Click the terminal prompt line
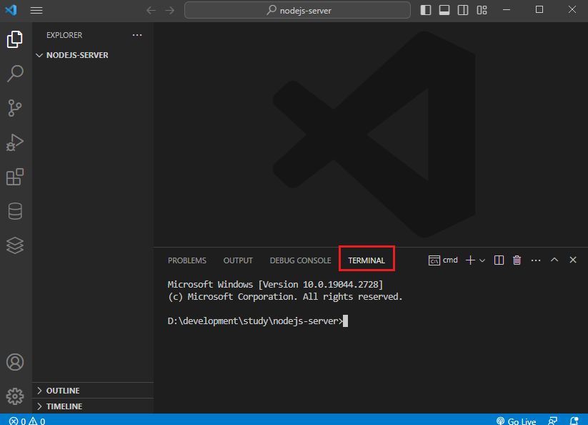The width and height of the screenshot is (588, 425). pos(258,321)
